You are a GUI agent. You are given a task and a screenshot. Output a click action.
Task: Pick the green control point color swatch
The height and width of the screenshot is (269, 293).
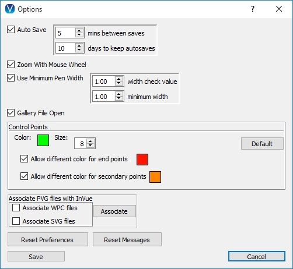coord(43,140)
